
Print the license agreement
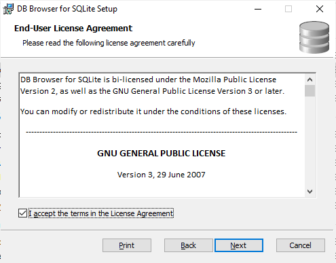(x=127, y=245)
